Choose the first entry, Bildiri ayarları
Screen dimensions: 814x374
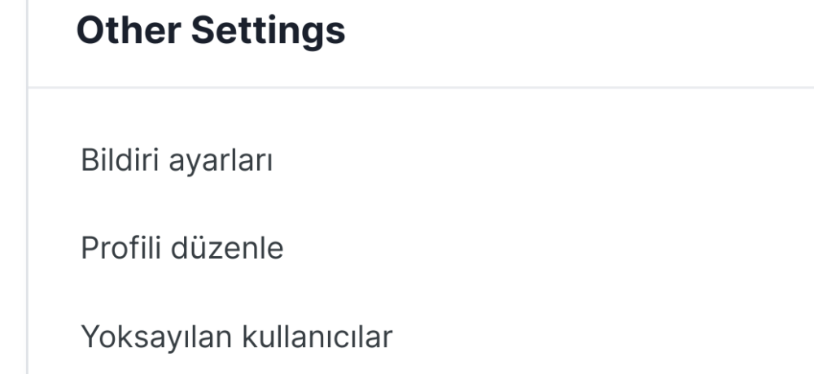176,160
